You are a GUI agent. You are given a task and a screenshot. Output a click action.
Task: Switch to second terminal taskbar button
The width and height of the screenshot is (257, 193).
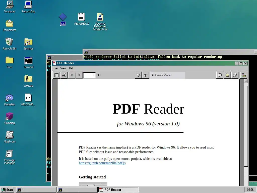77,190
